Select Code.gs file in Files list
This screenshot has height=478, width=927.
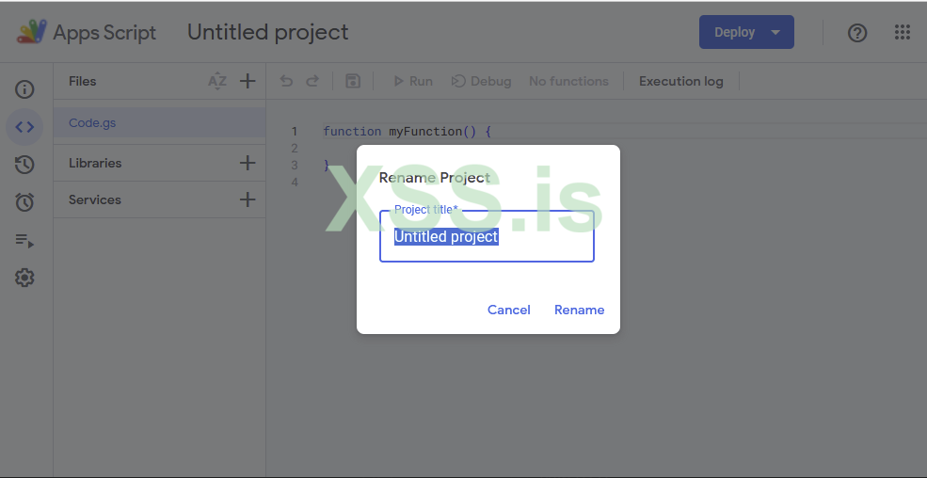point(92,122)
